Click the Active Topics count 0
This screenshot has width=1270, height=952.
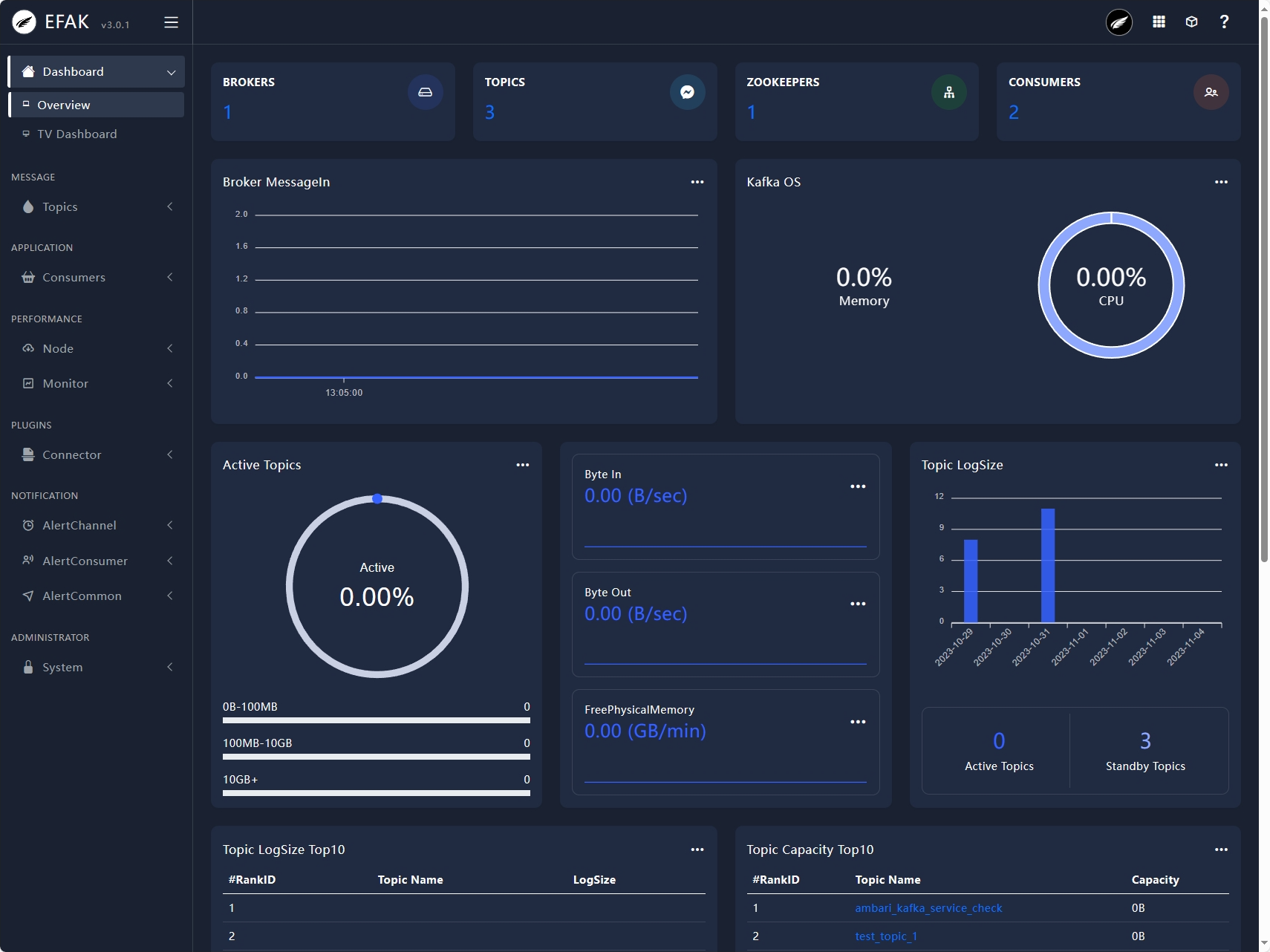coord(999,740)
